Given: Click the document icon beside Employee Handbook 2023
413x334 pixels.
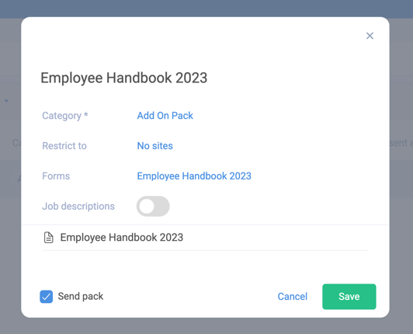Looking at the screenshot, I should coord(48,237).
